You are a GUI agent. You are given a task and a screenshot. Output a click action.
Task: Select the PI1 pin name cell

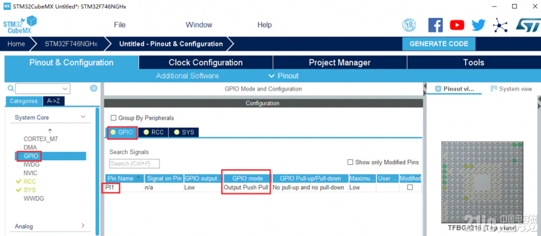pyautogui.click(x=125, y=188)
